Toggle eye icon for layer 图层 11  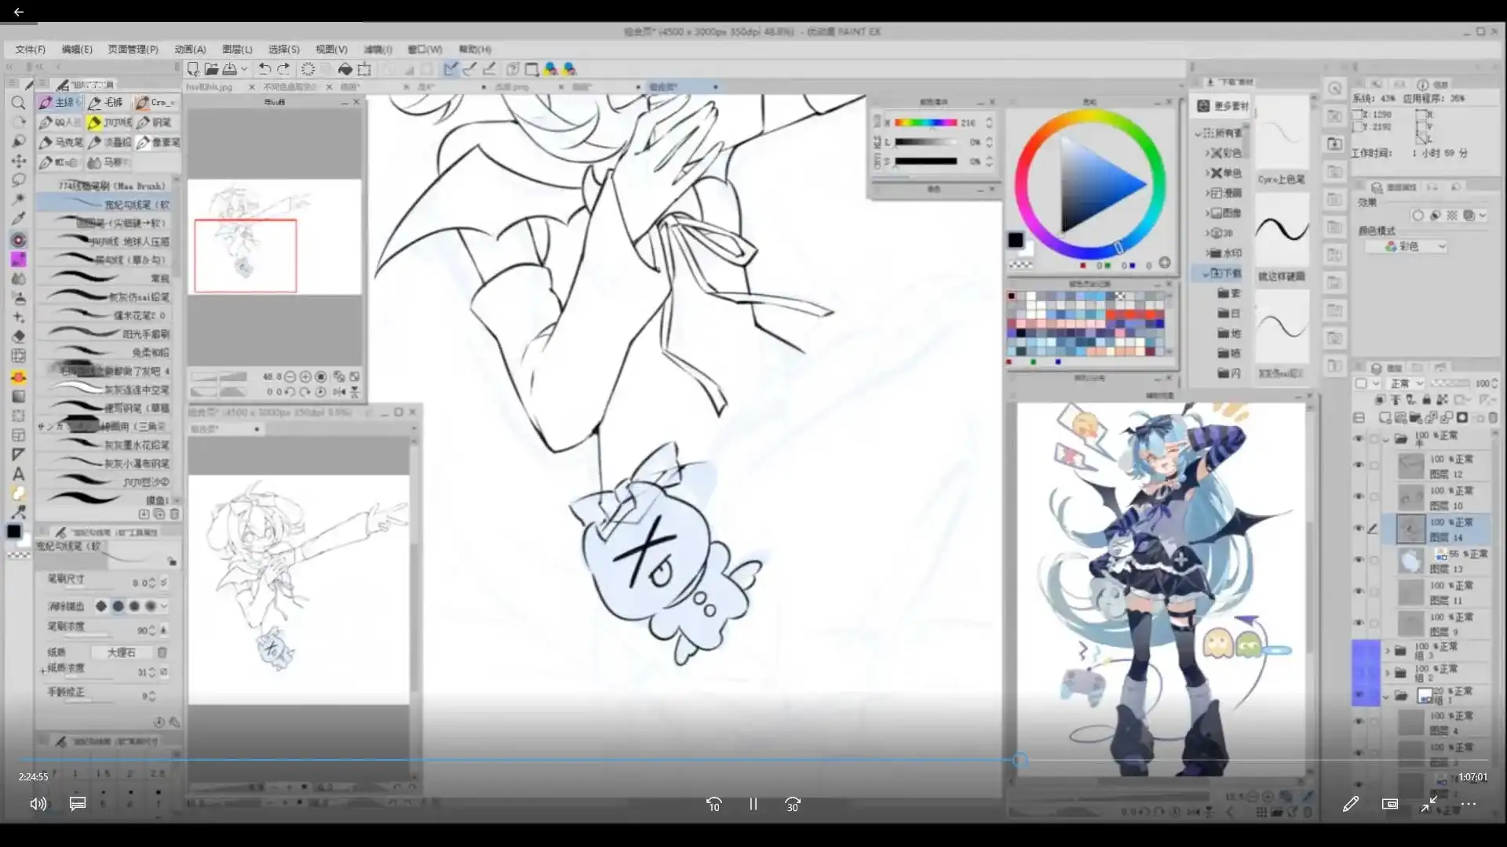pyautogui.click(x=1359, y=592)
